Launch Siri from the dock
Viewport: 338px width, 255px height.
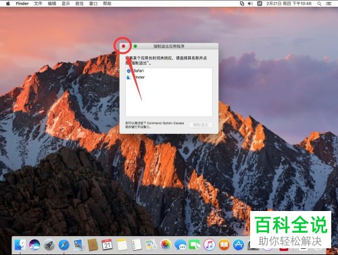click(x=34, y=245)
